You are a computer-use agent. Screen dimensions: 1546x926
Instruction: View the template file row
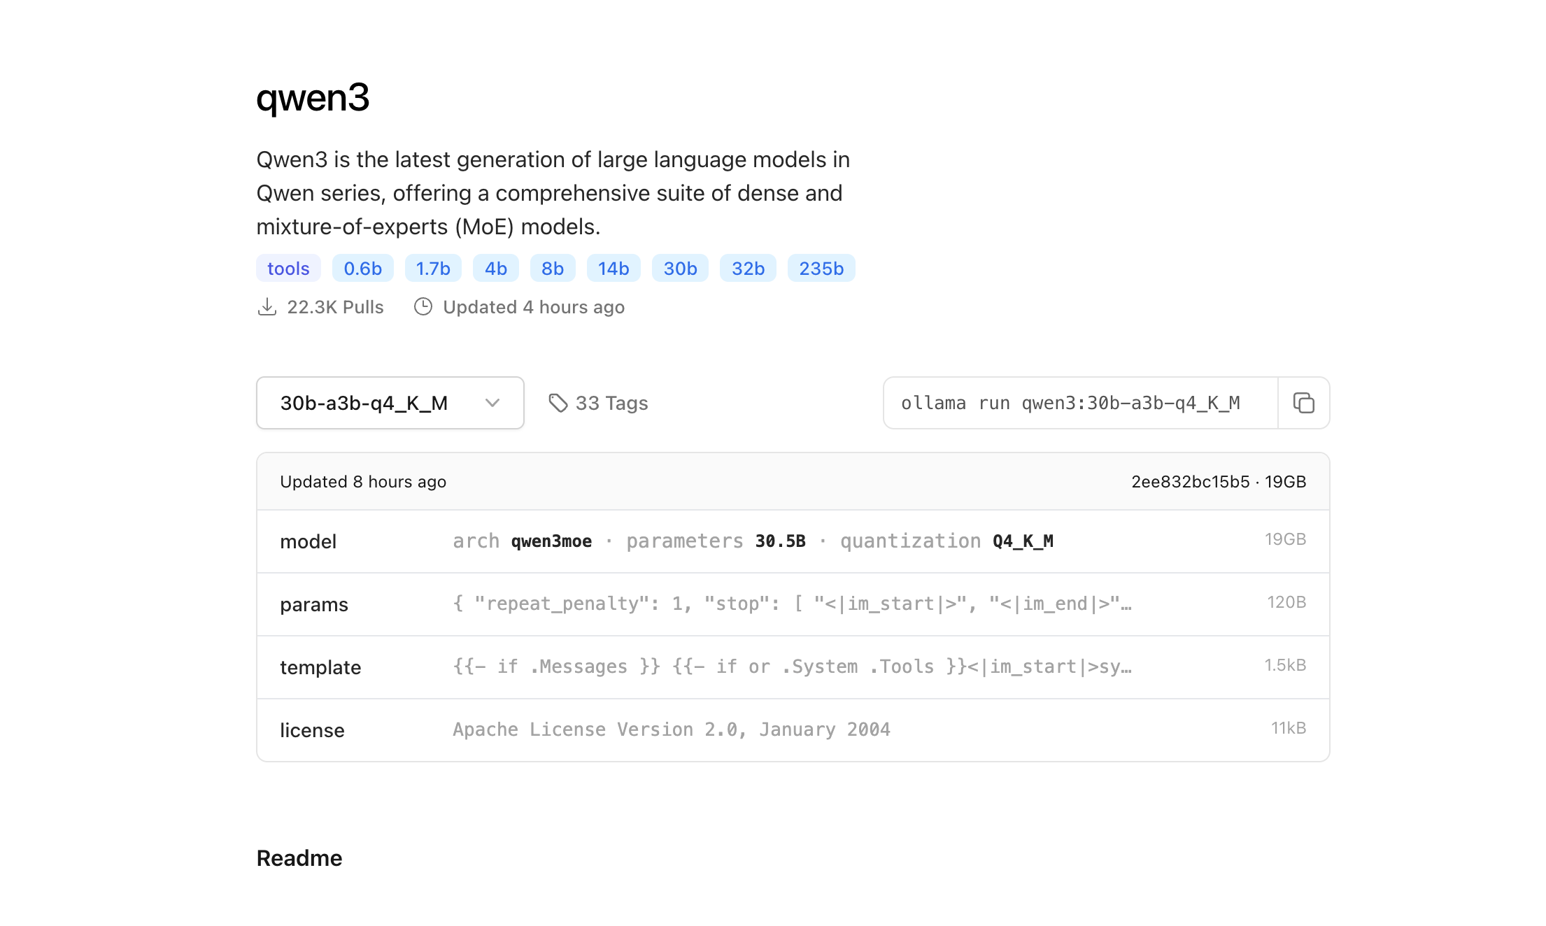click(x=793, y=667)
